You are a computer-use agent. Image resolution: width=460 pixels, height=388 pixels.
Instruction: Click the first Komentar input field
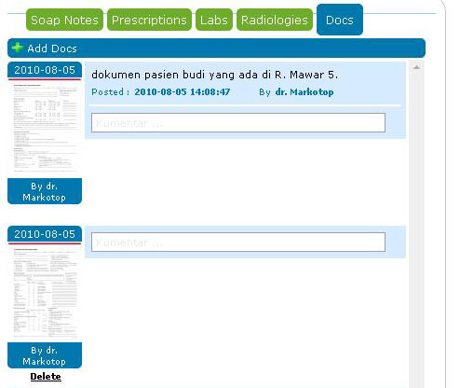[238, 123]
